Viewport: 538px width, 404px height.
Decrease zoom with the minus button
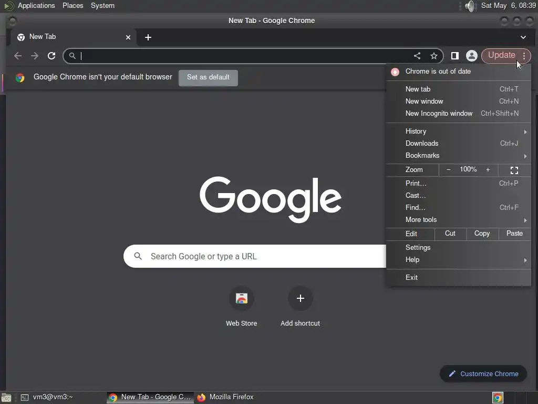(449, 170)
